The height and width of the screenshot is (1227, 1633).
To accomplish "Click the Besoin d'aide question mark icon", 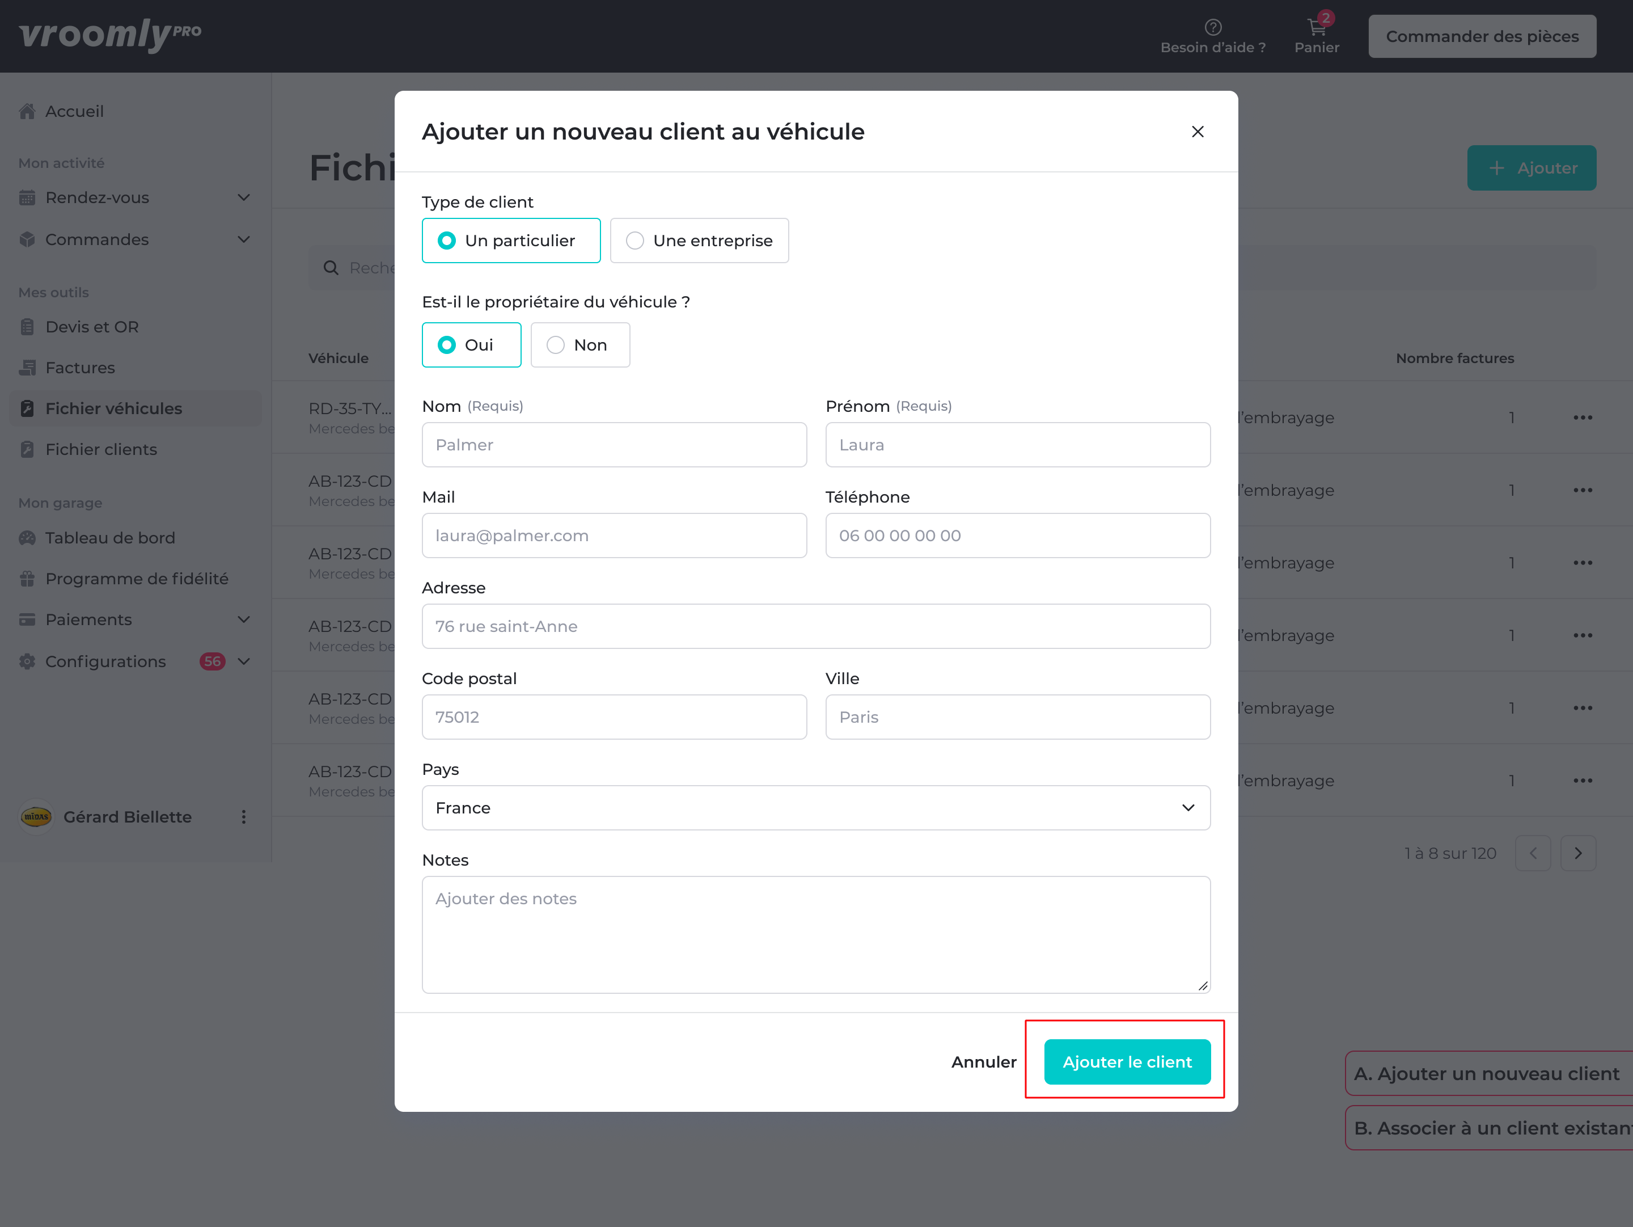I will pyautogui.click(x=1212, y=27).
